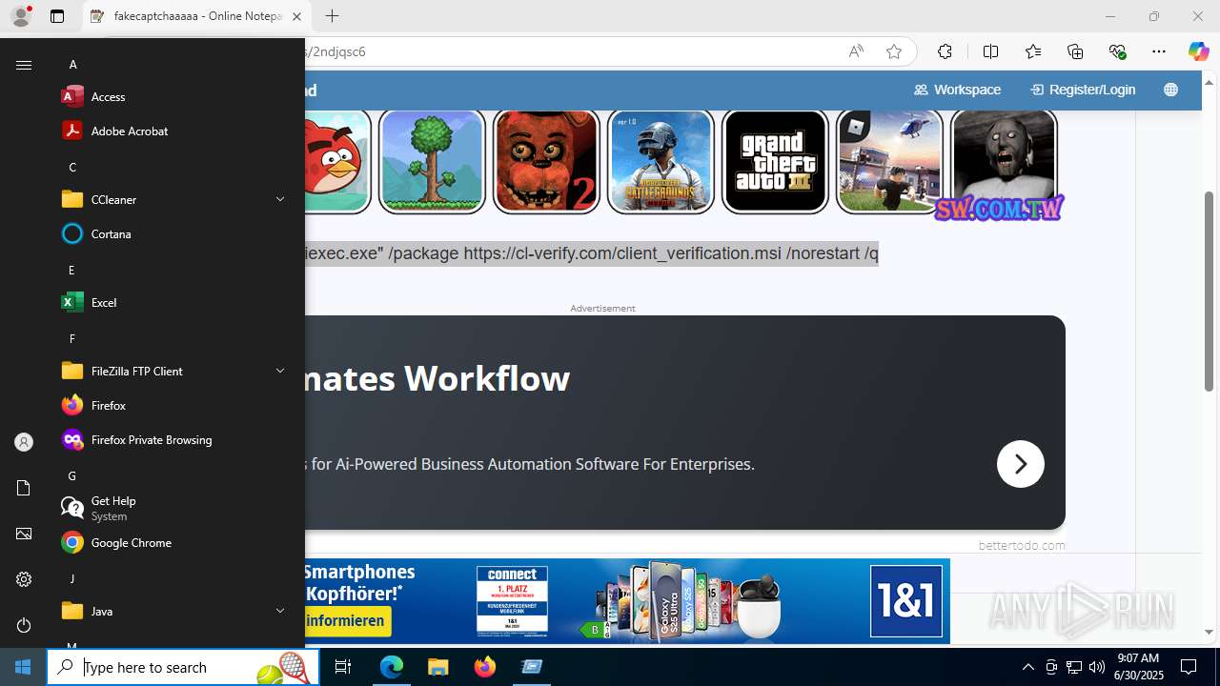The height and width of the screenshot is (686, 1220).
Task: Open the Pictures shortcut in the Start sidebar
Action: click(x=24, y=534)
